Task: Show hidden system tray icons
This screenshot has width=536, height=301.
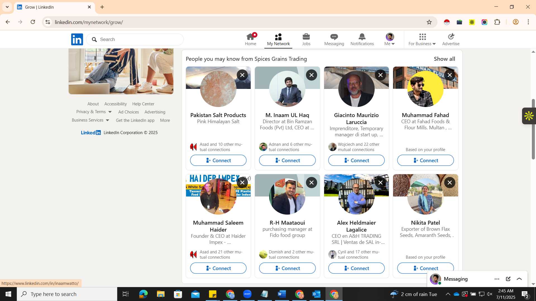Action: (x=448, y=294)
